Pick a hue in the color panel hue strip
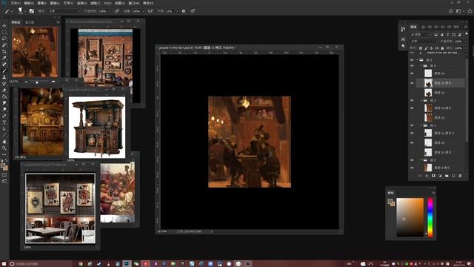This screenshot has height=267, width=474. pyautogui.click(x=430, y=217)
